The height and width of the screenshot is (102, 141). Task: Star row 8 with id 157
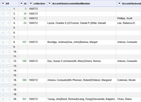tap(3, 42)
